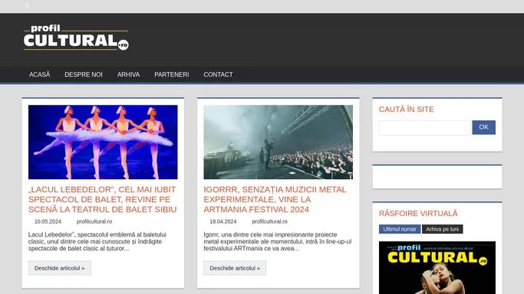Open the Lacul Lebedelor ballet thumbnail image

click(103, 142)
